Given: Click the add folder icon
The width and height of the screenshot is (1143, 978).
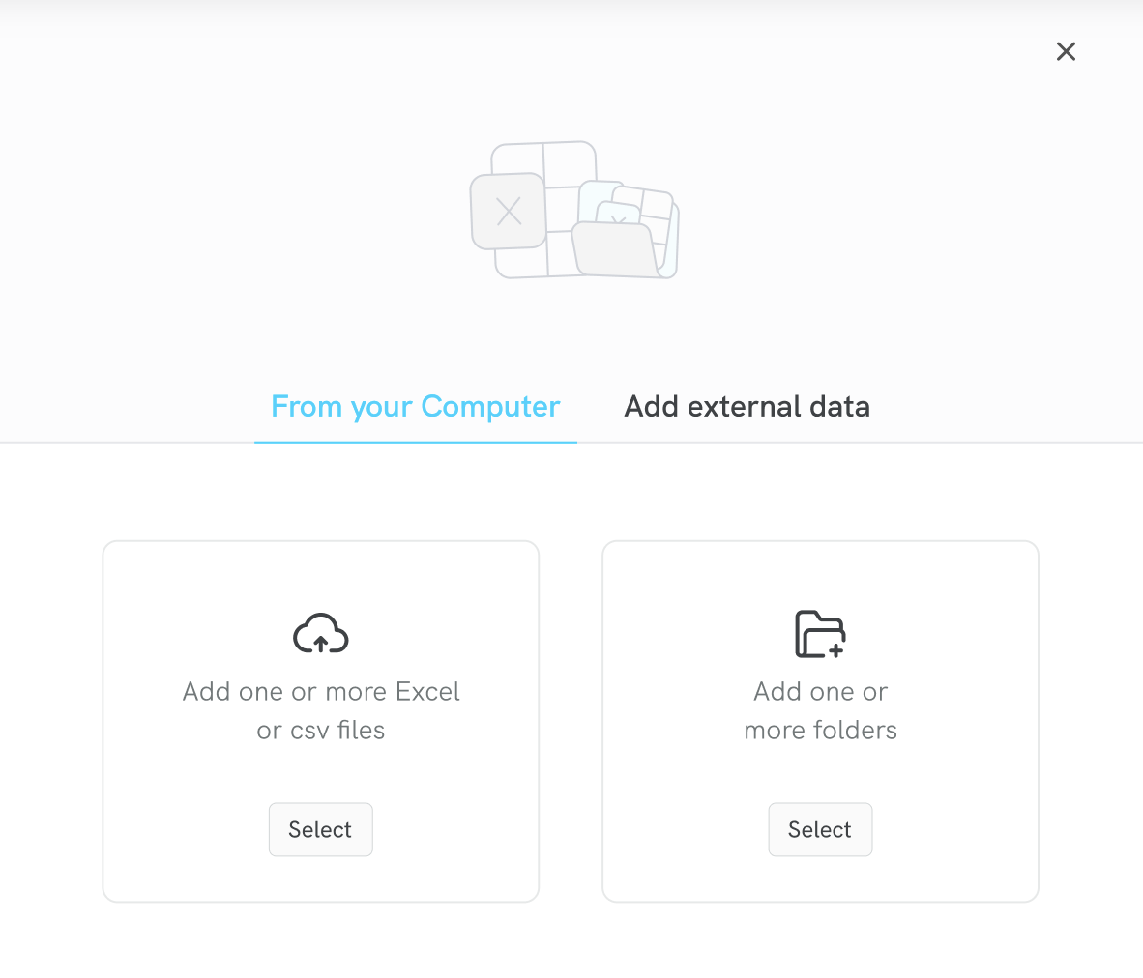Looking at the screenshot, I should point(820,634).
